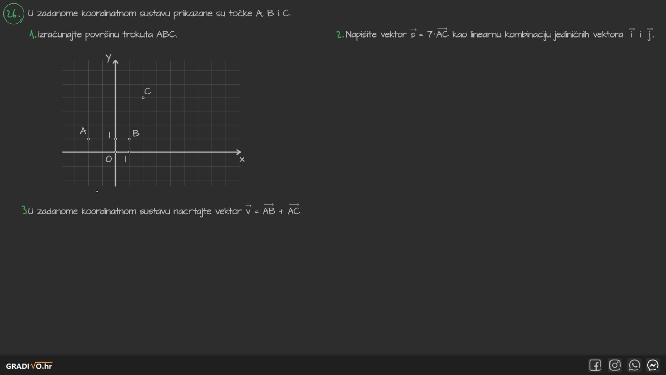This screenshot has width=666, height=375.
Task: Open the Instagram icon link
Action: [615, 365]
